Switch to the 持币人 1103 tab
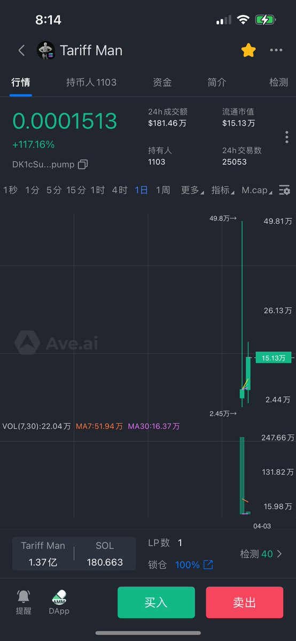296x641 pixels. (x=91, y=82)
